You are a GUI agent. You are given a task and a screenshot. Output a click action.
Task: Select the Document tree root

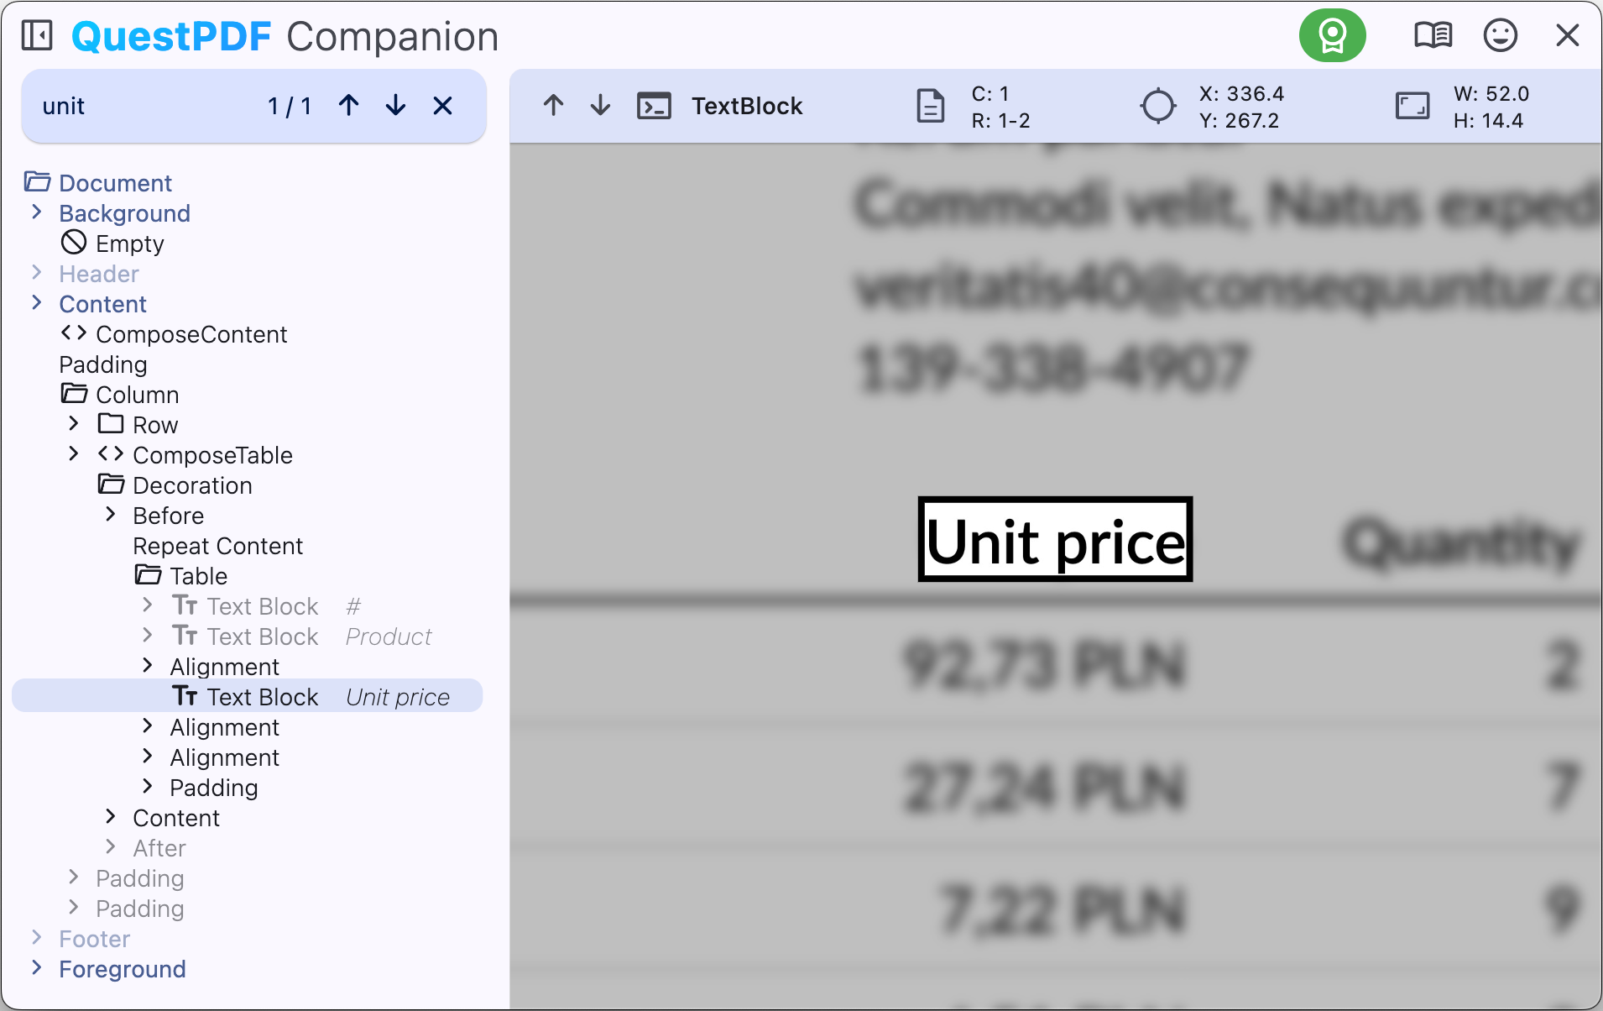tap(97, 183)
